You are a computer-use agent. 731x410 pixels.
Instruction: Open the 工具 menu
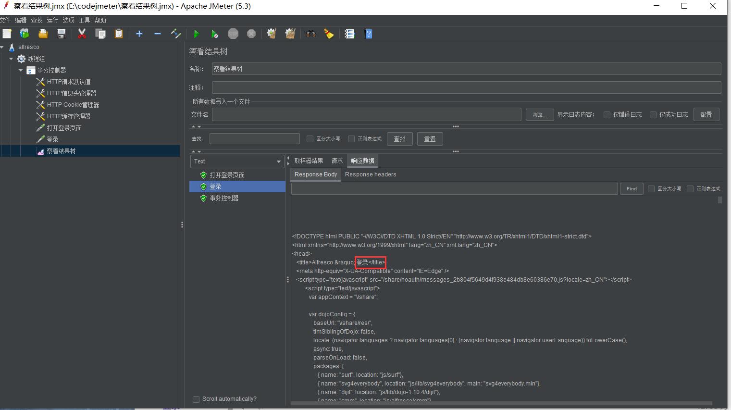pos(84,20)
